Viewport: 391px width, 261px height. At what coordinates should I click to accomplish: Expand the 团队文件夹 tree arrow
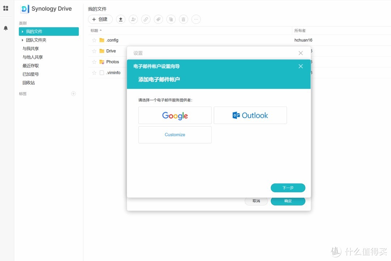tap(22, 40)
